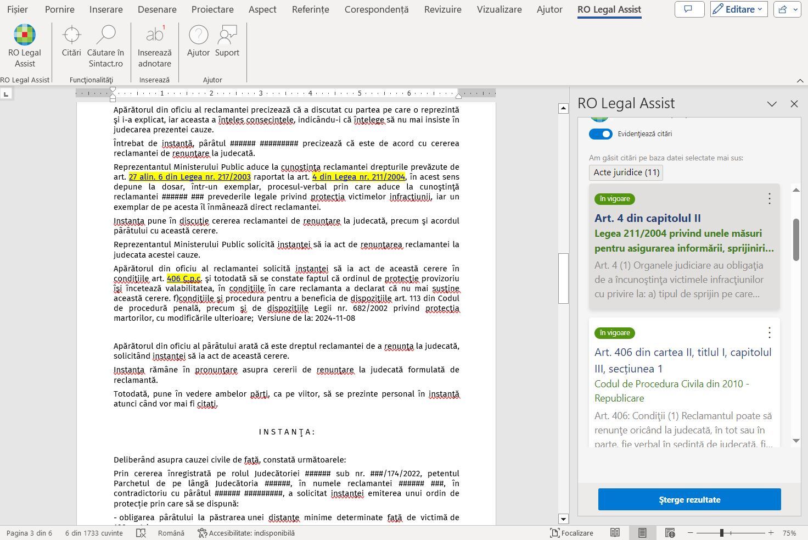This screenshot has height=540, width=808.
Task: Open the Art. 406 din cartea II result
Action: click(683, 360)
